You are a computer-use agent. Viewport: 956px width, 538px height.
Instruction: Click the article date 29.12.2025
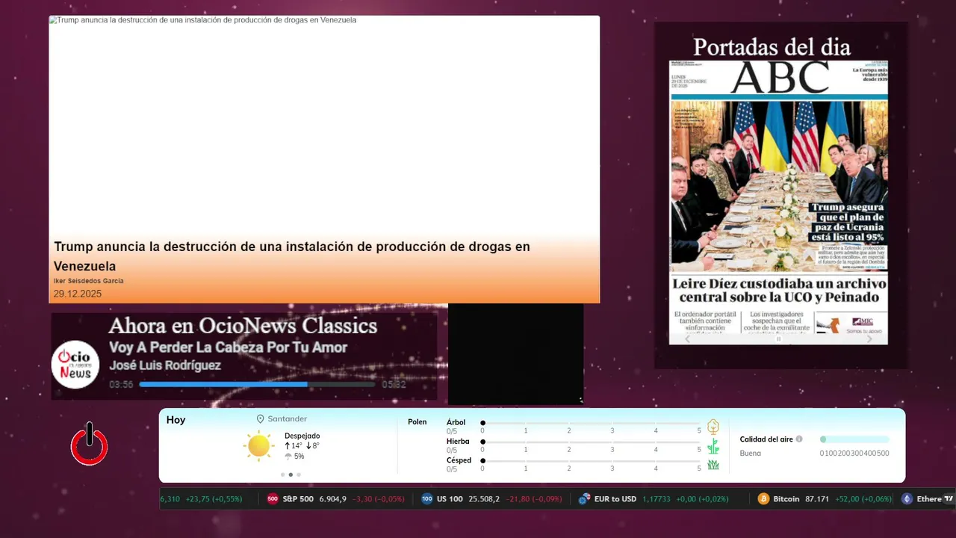[x=78, y=294]
